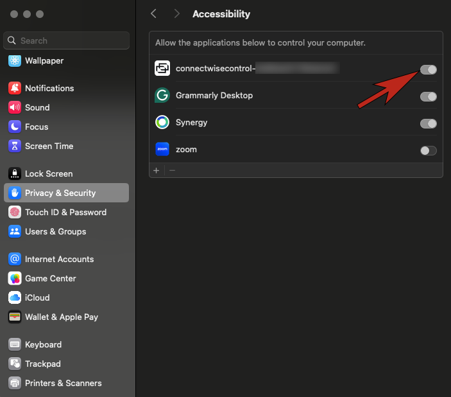Disable the connectwisecontrol accessibility toggle

428,69
